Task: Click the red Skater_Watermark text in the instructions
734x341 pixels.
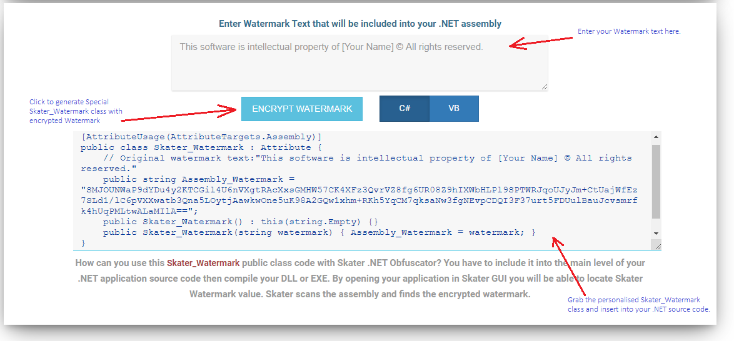Action: click(203, 264)
